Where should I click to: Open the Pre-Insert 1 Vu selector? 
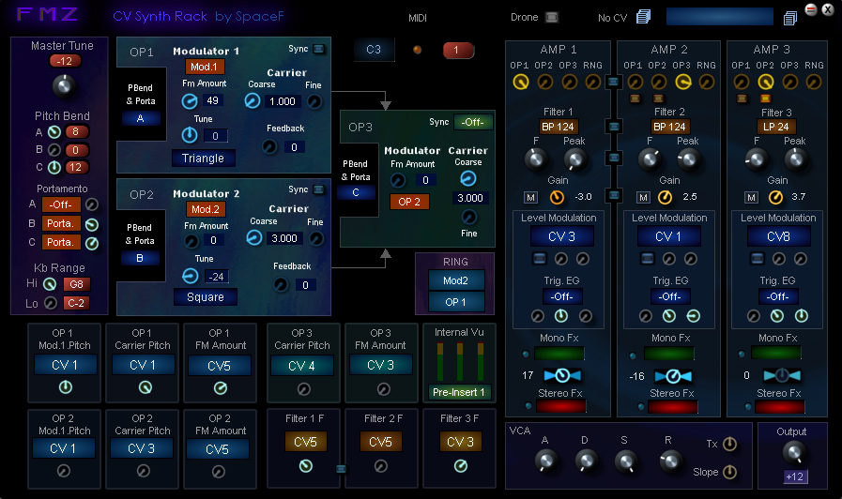click(x=458, y=392)
